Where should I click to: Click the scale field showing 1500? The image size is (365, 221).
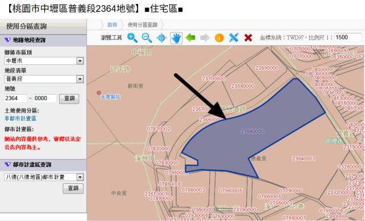click(x=348, y=38)
